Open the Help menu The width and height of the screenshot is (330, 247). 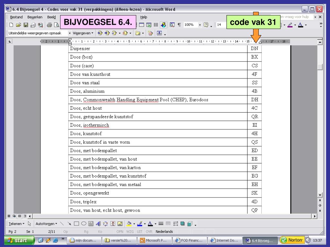coord(144,17)
